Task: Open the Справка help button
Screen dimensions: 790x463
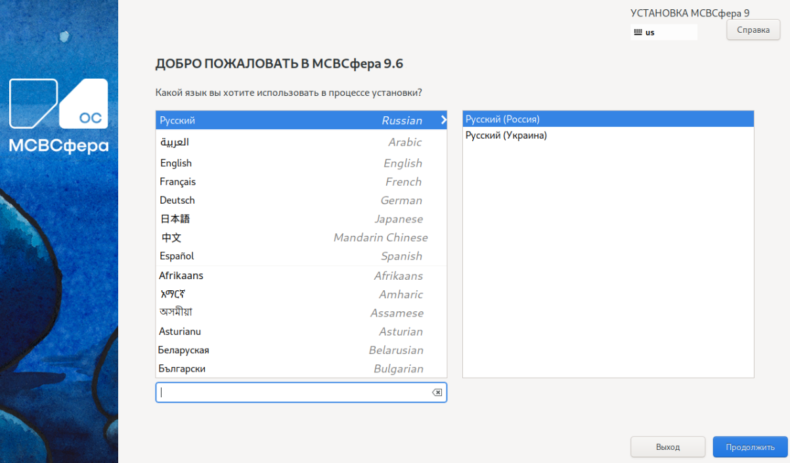Action: pyautogui.click(x=753, y=30)
